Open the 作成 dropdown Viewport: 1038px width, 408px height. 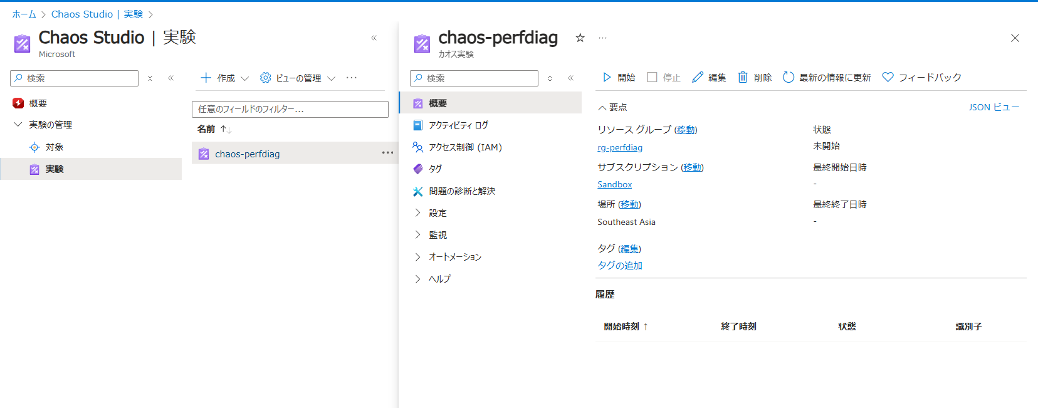tap(224, 78)
